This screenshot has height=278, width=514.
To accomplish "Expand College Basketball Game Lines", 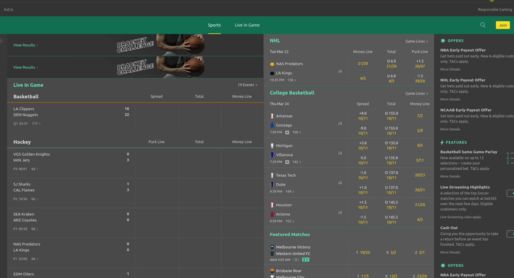I will [x=417, y=93].
